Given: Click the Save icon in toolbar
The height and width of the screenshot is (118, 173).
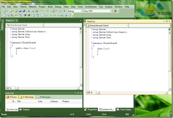Looking at the screenshot, I should tap(20, 11).
